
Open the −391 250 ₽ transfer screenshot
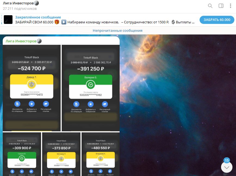click(91, 88)
